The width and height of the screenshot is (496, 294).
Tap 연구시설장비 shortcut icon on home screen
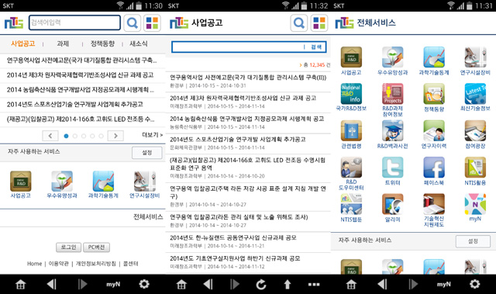(145, 182)
